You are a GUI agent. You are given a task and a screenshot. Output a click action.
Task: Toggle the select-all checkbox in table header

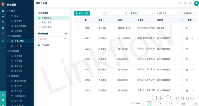point(78,20)
